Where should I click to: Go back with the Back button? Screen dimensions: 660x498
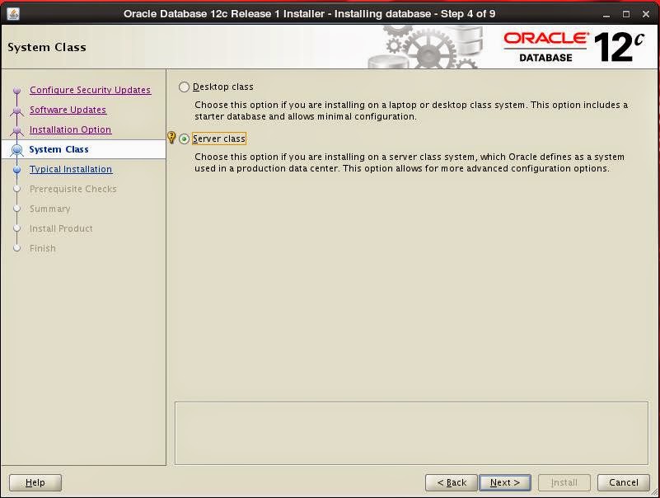[452, 483]
